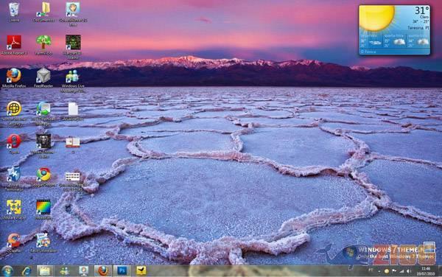
Task: Switch to Photoshop on the taskbar
Action: [122, 271]
